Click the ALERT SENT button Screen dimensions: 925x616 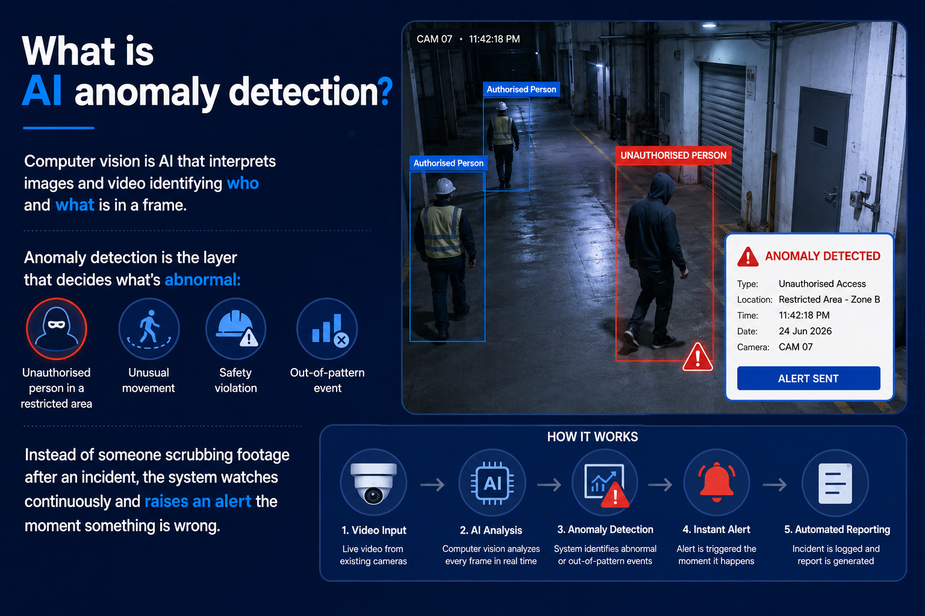(809, 378)
